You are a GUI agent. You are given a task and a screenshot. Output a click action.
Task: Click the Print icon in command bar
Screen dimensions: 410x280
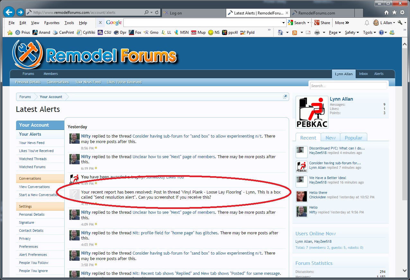pos(317,32)
